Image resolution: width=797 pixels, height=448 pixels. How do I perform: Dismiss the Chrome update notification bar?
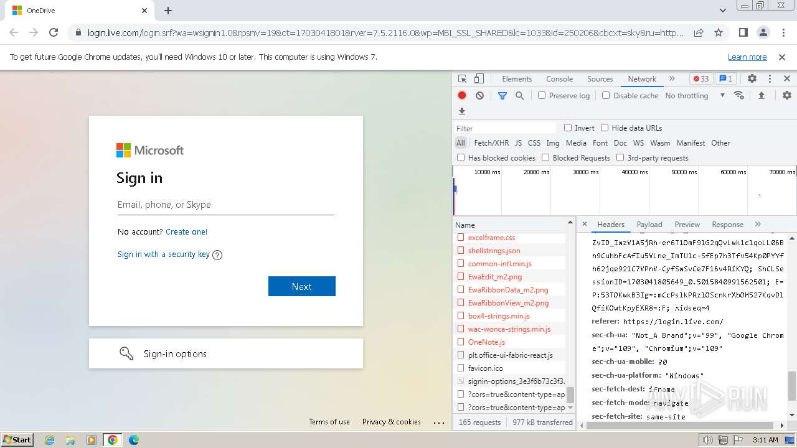pyautogui.click(x=782, y=57)
